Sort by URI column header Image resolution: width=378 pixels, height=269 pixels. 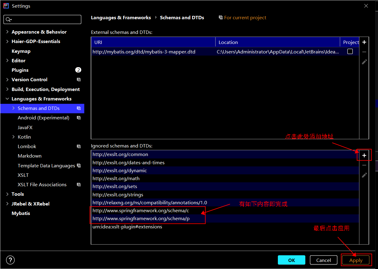(153, 42)
